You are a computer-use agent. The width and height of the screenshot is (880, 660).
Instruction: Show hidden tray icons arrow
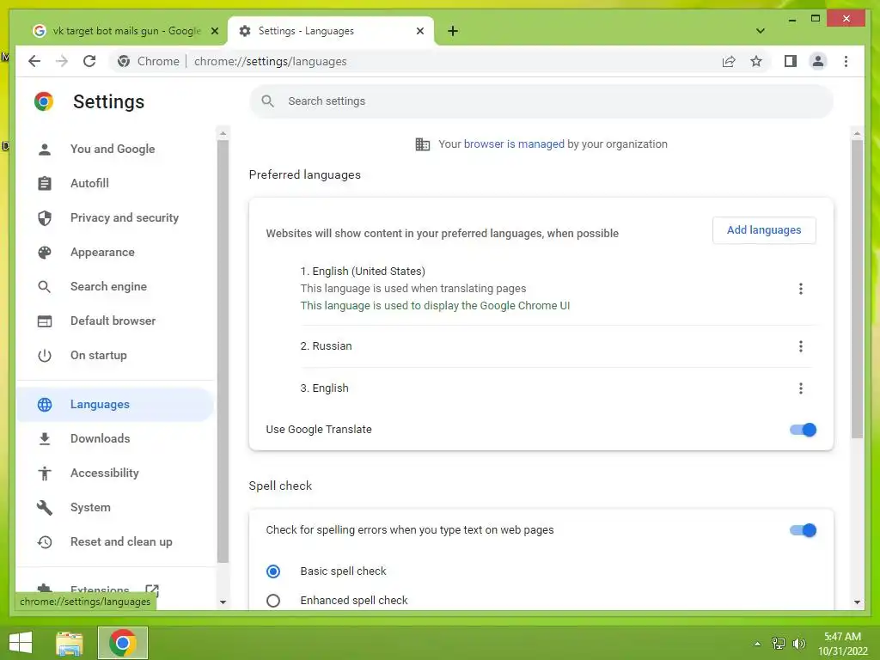pyautogui.click(x=758, y=644)
